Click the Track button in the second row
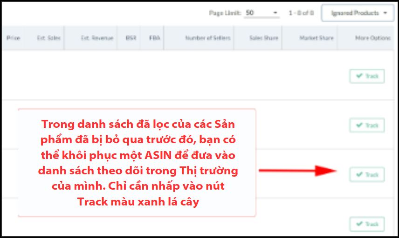 click(x=367, y=126)
